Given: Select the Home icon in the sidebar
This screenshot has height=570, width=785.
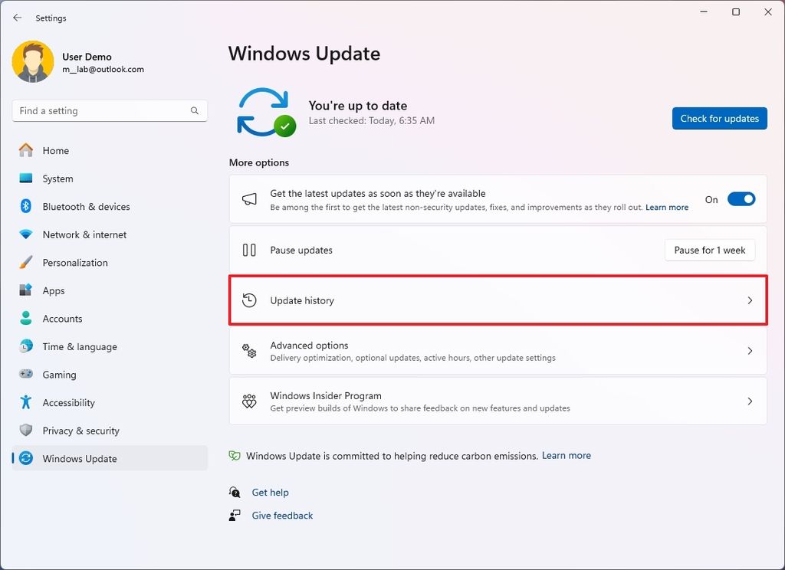Looking at the screenshot, I should click(24, 150).
